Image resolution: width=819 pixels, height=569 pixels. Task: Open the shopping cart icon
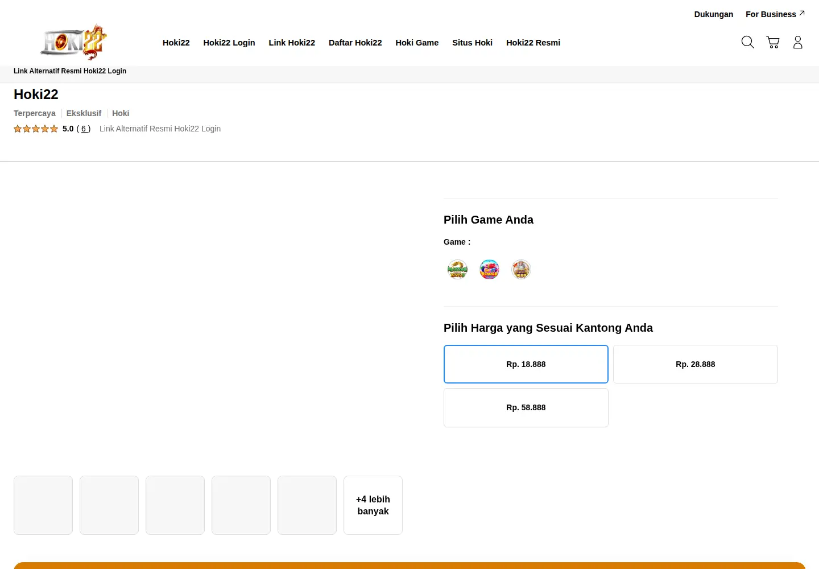pyautogui.click(x=773, y=42)
